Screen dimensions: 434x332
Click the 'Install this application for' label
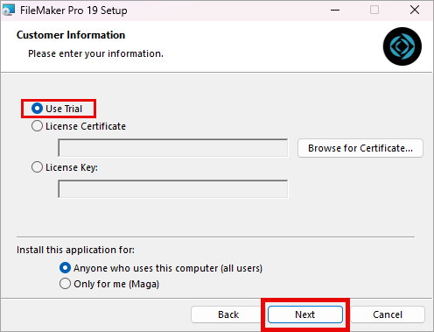pos(75,250)
